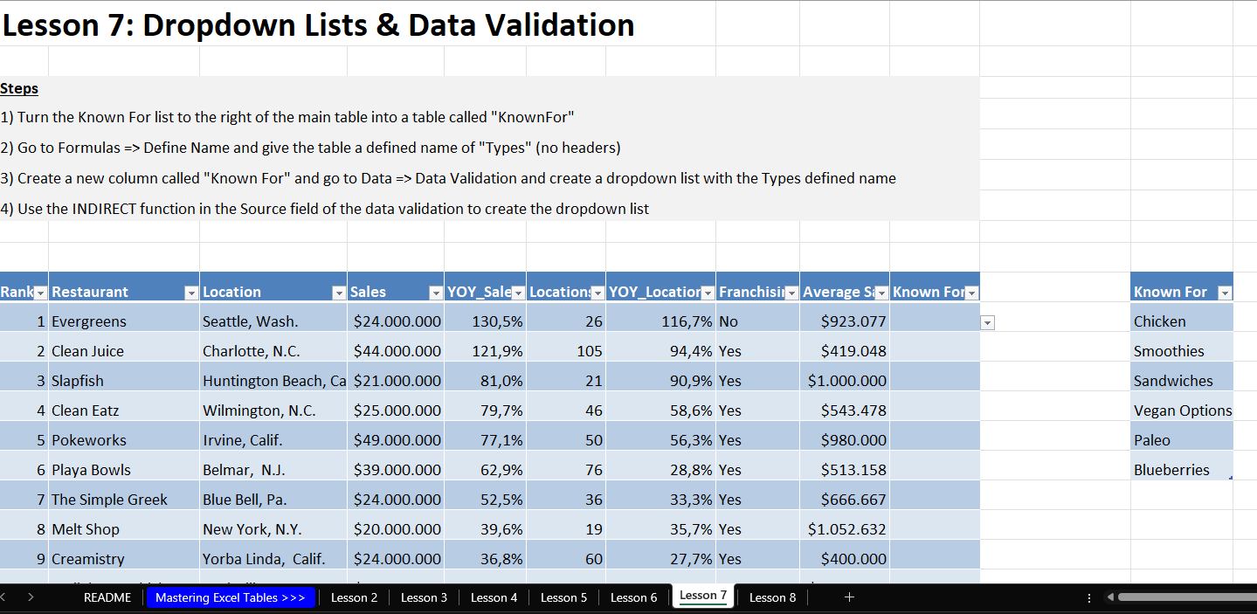Add a new sheet with plus icon
1257x614 pixels.
[849, 597]
